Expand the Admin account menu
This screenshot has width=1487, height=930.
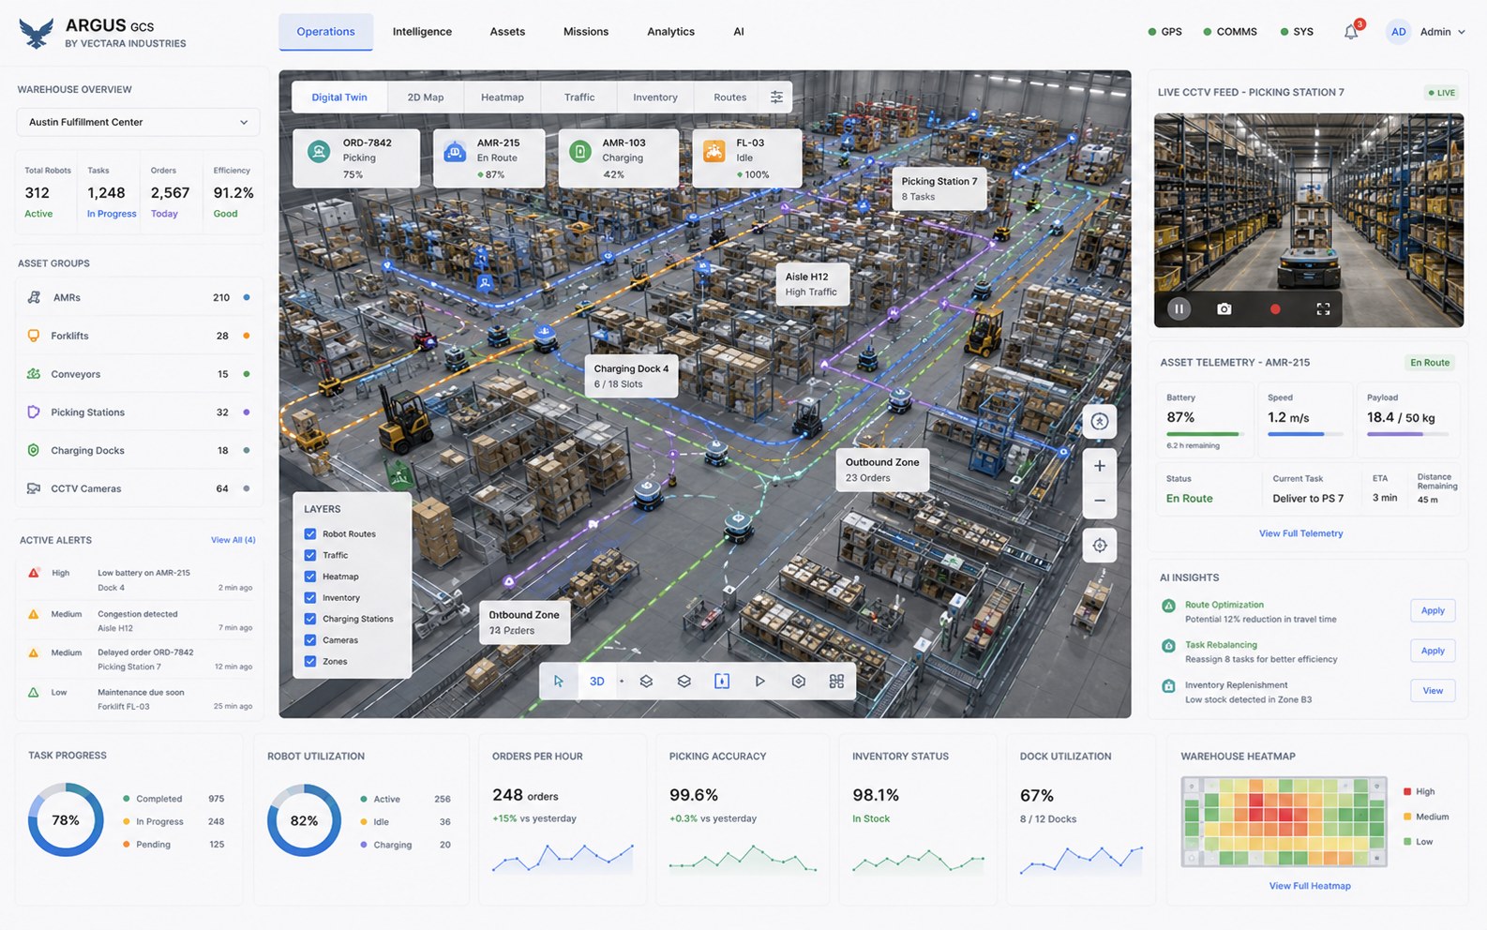tap(1442, 32)
